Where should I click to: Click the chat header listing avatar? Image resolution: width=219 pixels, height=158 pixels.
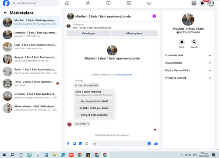71,16
